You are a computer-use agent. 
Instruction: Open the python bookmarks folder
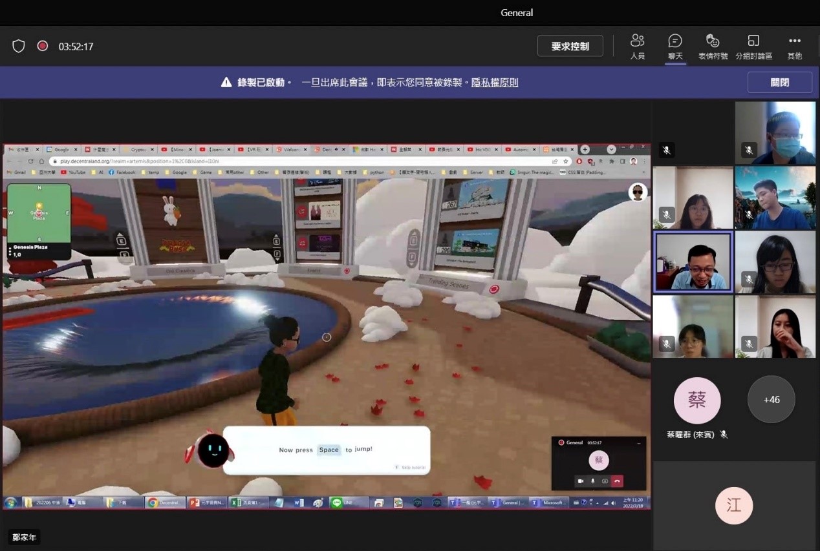(373, 172)
